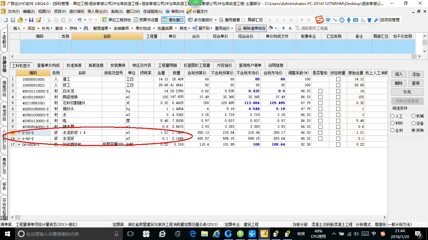Click 解除清单锁定 unlock list button
428x240 pixels.
pos(252,28)
